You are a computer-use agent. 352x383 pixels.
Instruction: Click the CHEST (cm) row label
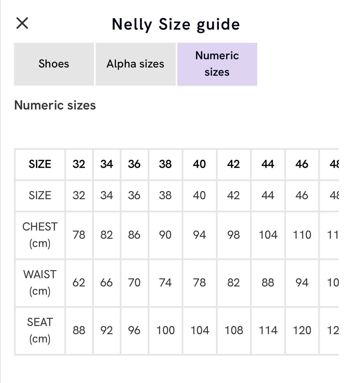[x=40, y=235]
